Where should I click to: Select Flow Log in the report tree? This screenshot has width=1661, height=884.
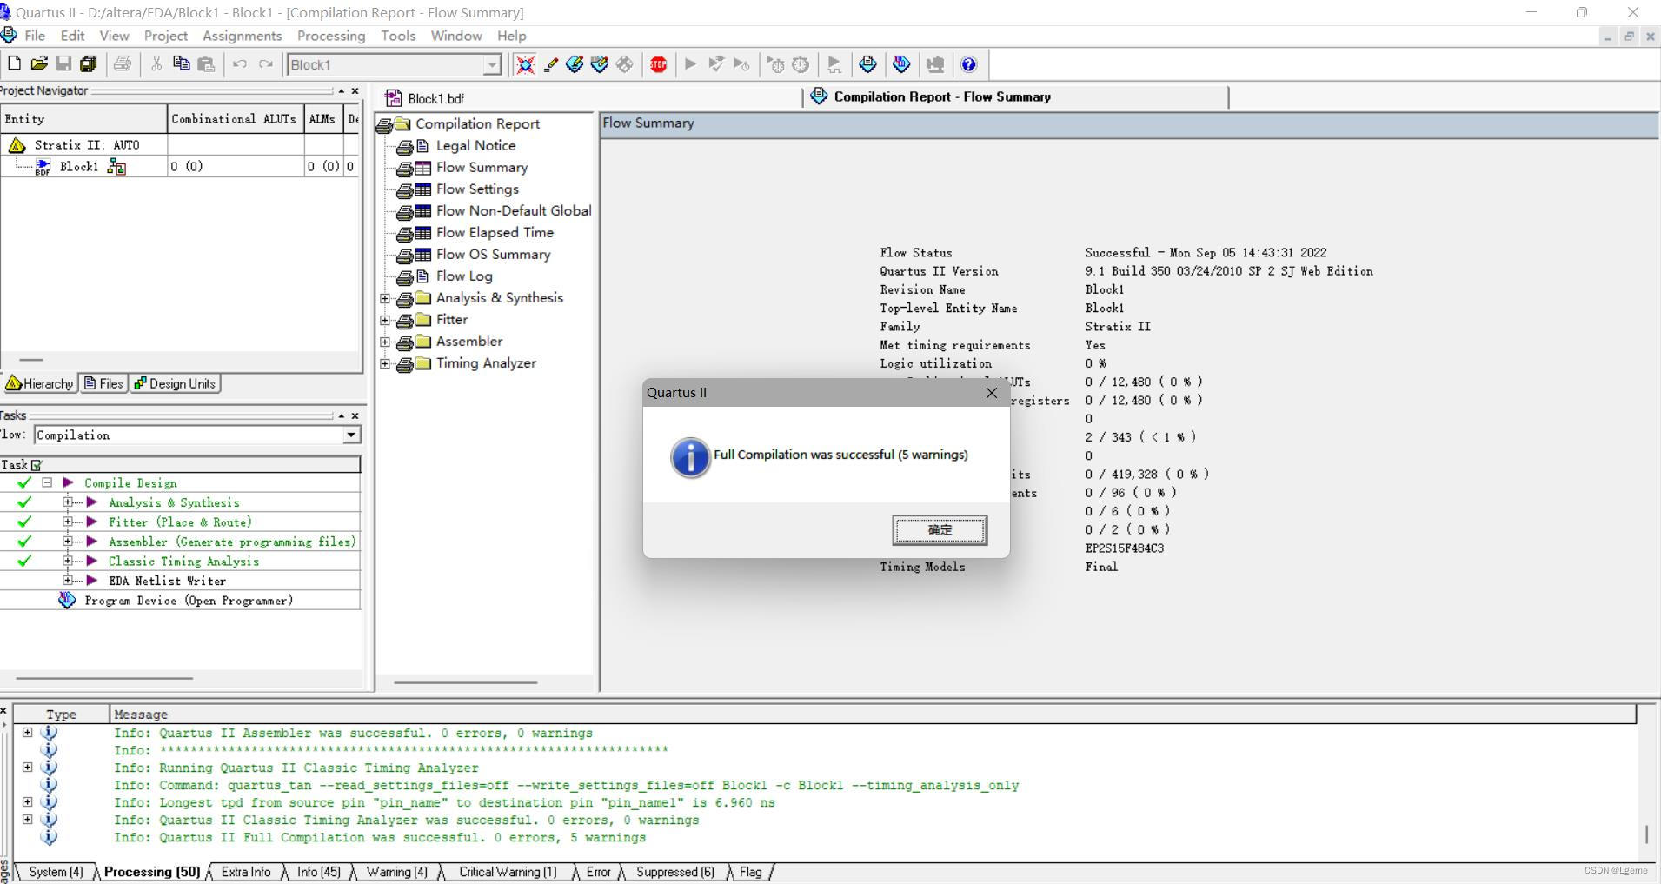click(x=464, y=276)
